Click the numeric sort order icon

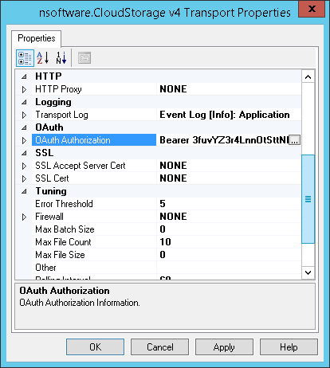point(61,58)
